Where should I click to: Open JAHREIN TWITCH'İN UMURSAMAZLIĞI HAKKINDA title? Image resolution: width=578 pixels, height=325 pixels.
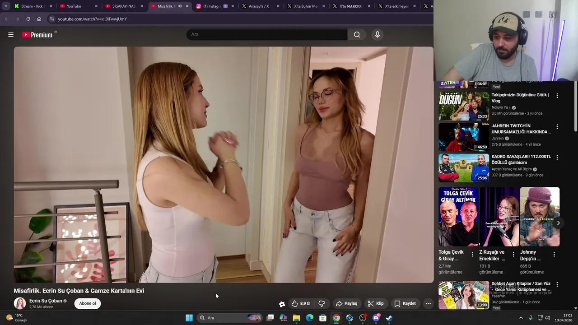(x=521, y=129)
